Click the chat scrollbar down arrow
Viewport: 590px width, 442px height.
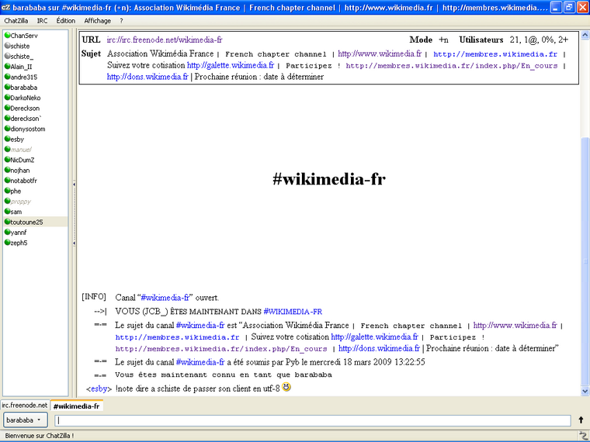585,391
